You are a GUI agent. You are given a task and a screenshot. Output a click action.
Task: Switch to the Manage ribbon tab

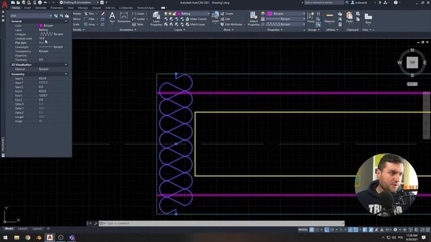pos(83,8)
